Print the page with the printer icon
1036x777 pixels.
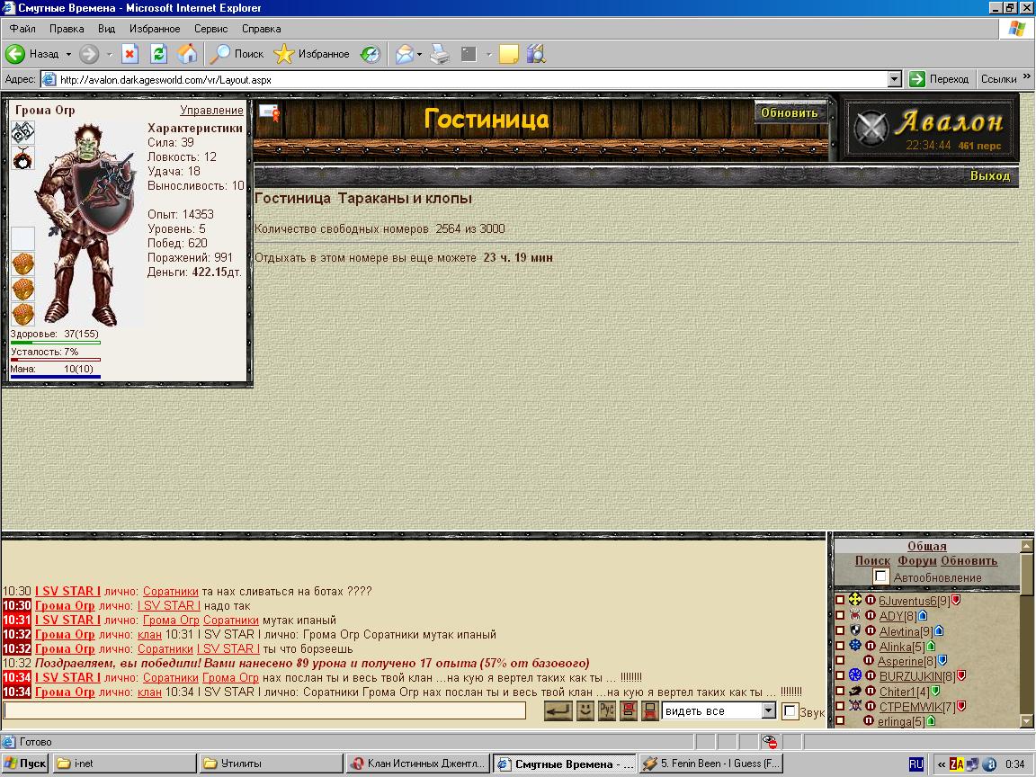click(x=440, y=54)
